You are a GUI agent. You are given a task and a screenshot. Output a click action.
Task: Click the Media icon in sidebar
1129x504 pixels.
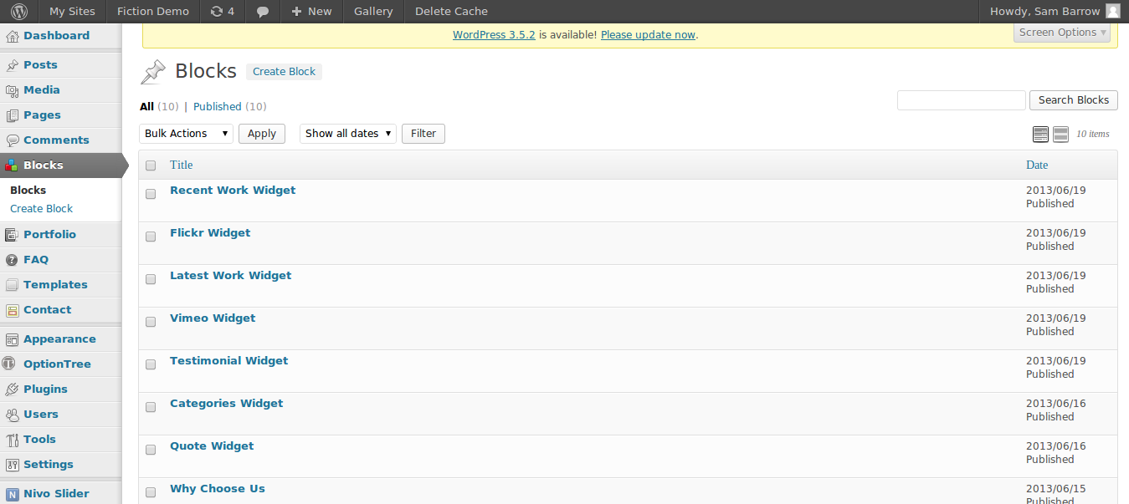(12, 90)
